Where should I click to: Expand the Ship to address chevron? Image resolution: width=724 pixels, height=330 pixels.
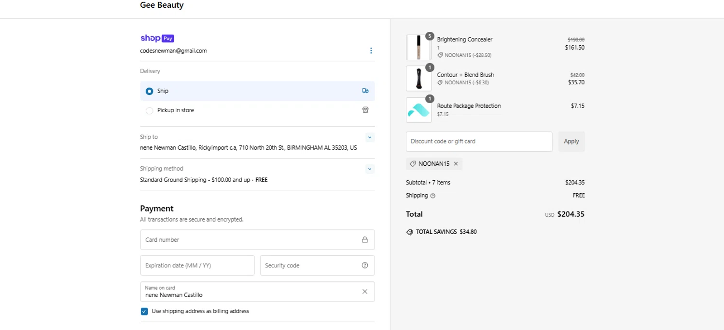pyautogui.click(x=370, y=137)
